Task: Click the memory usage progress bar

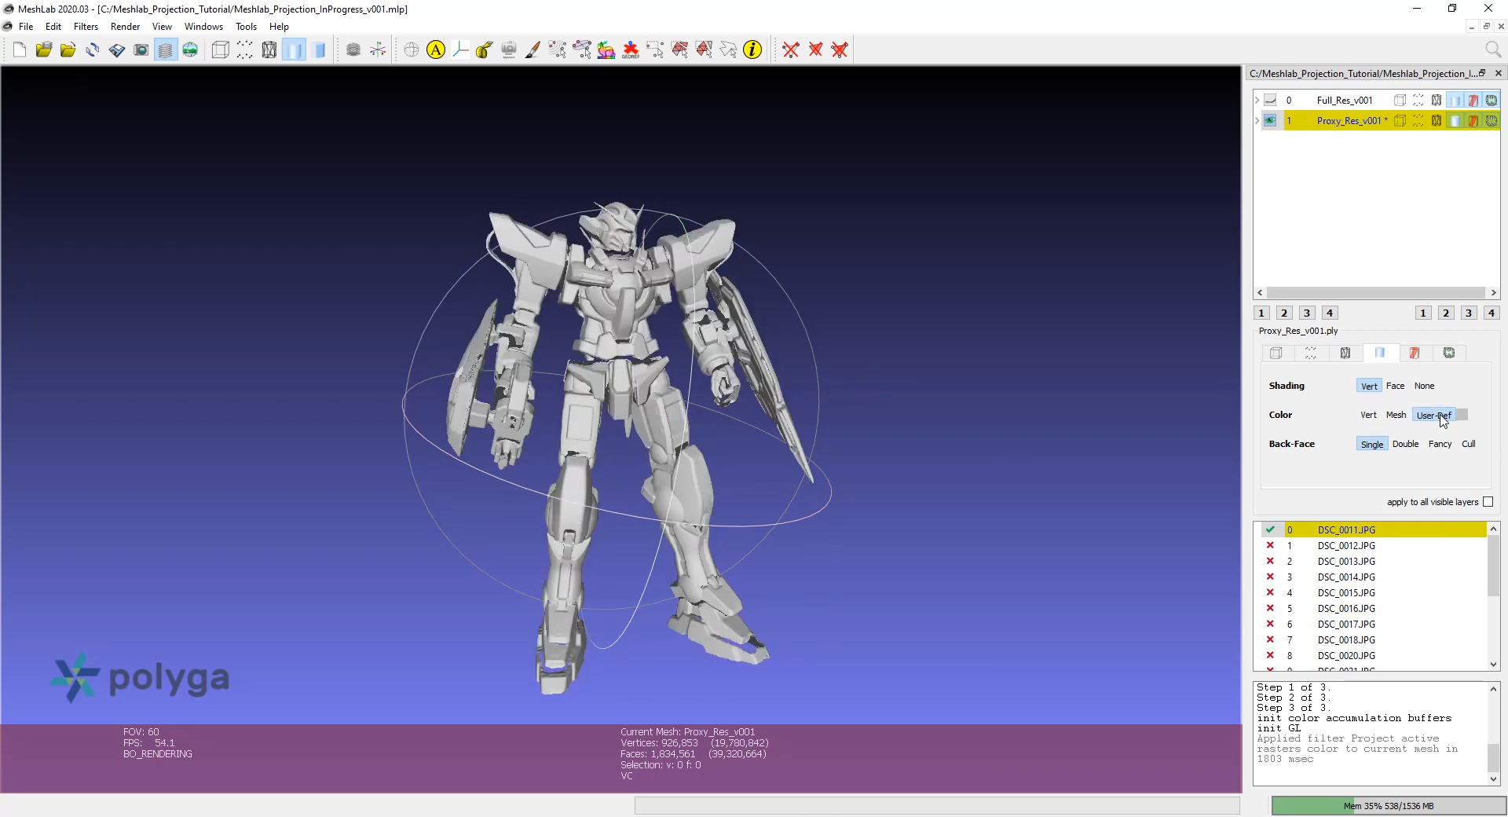Action: (x=1388, y=806)
